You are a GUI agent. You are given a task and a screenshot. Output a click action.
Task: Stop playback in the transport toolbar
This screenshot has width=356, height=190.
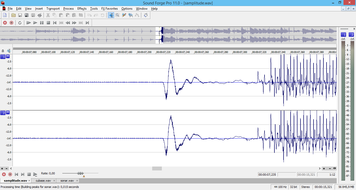pos(48,23)
